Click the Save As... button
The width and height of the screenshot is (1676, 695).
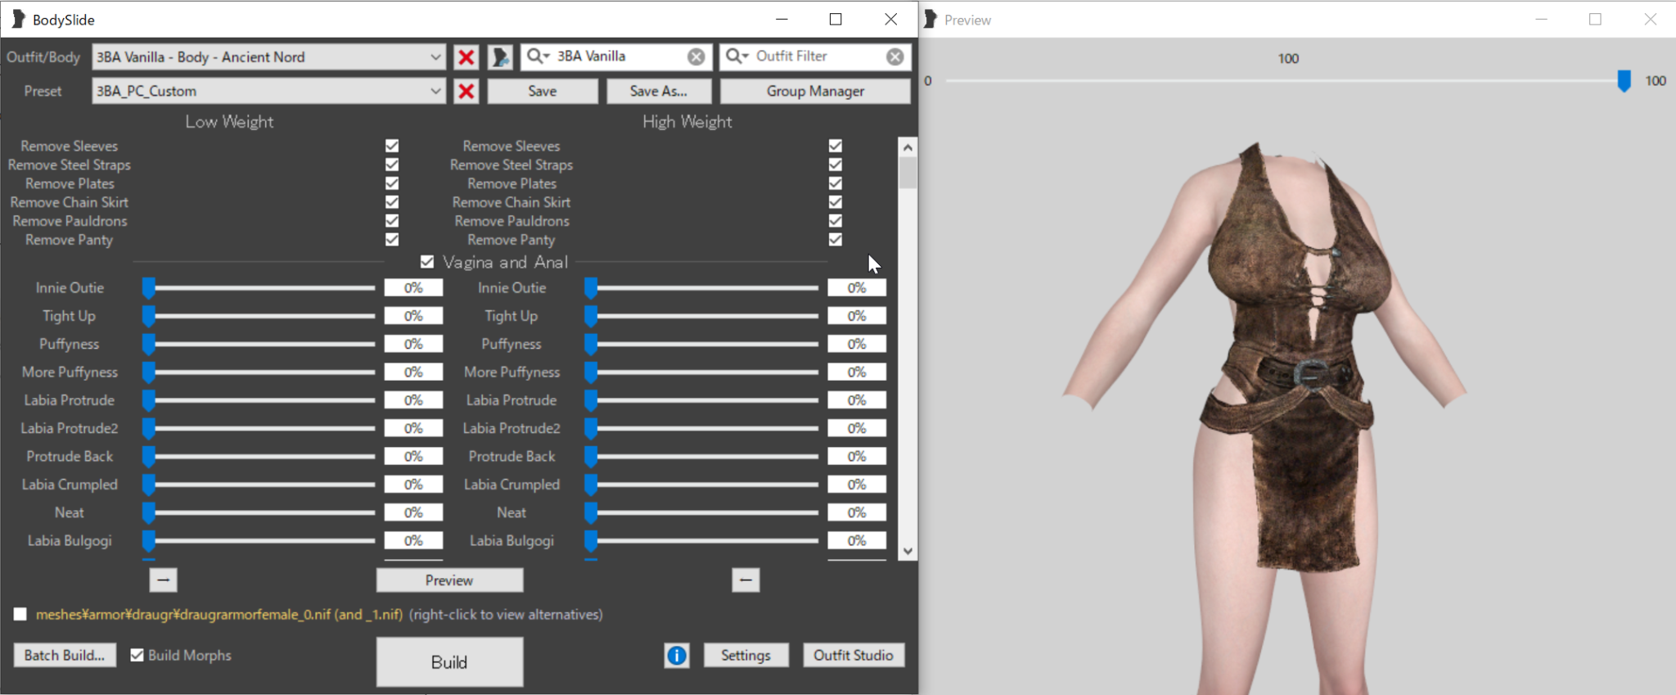(x=659, y=91)
